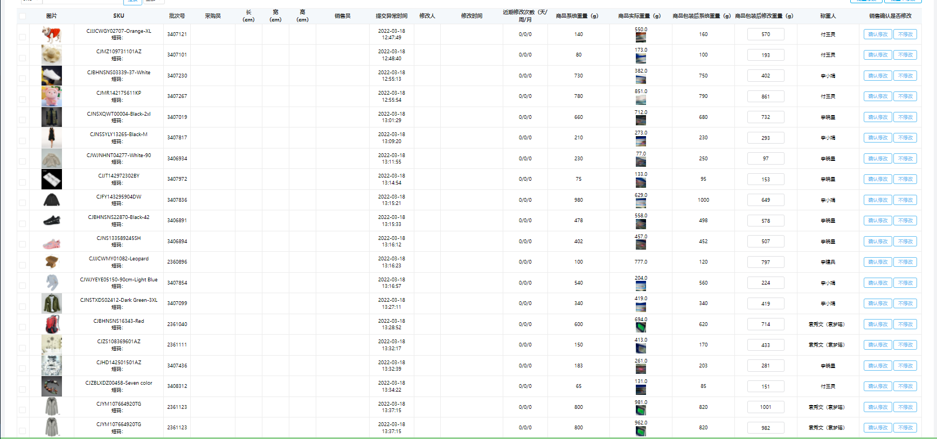Image resolution: width=937 pixels, height=439 pixels.
Task: Select the SKU text CJWJNHNT04277-White-90
Action: 119,155
